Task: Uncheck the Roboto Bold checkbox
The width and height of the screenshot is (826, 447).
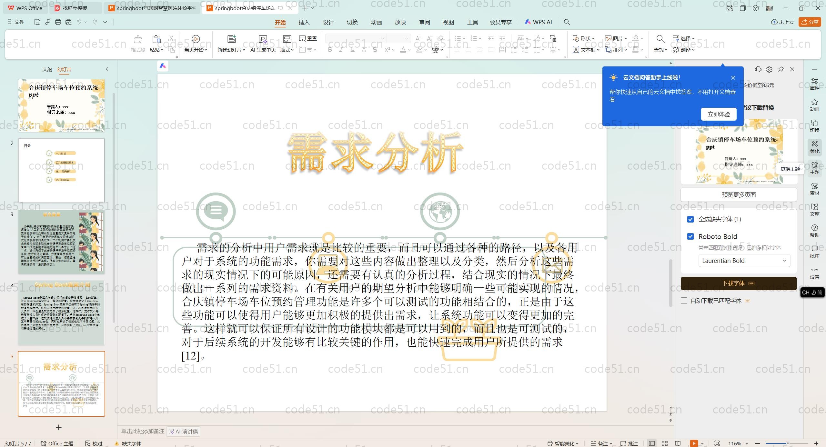Action: 690,236
